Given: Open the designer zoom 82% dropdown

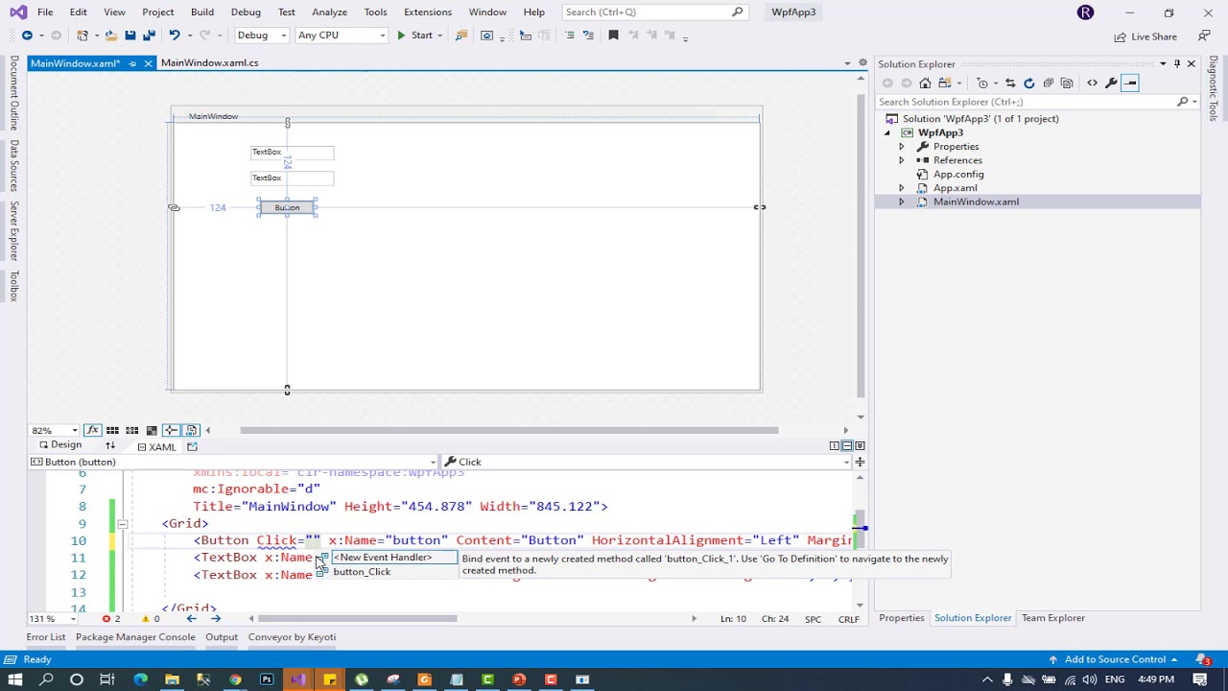Looking at the screenshot, I should (x=74, y=431).
